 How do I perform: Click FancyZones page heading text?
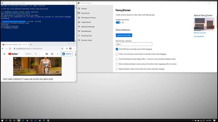click(123, 10)
